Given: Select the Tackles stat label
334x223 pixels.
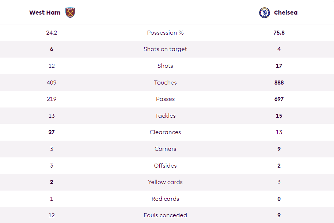Looking at the screenshot, I should click(165, 116).
